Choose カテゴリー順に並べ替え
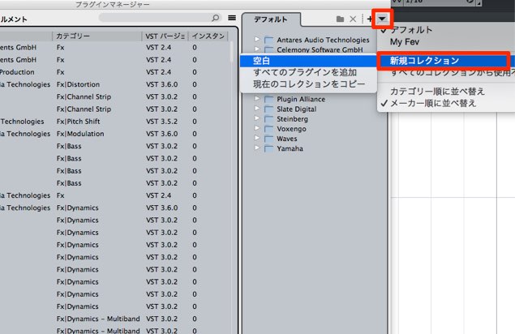The width and height of the screenshot is (515, 334). click(x=437, y=92)
